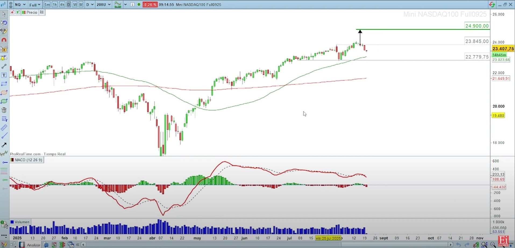Click the share icon in bottom toolbar

pos(13,245)
